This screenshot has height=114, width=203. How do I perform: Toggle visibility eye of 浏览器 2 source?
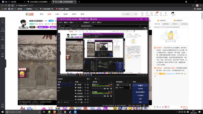click(85, 88)
